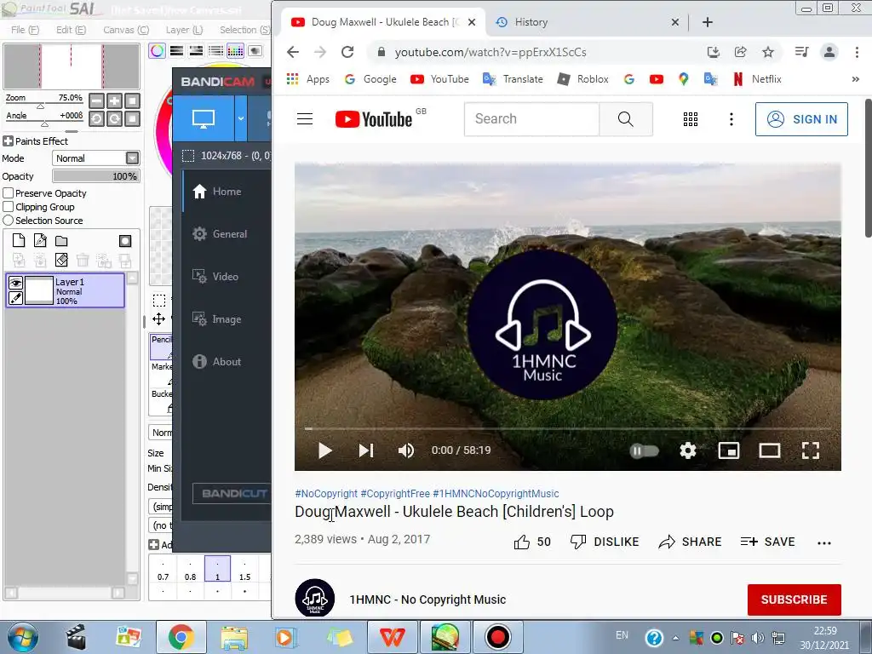Delete the layer with the trash icon
872x654 pixels.
pos(83,260)
